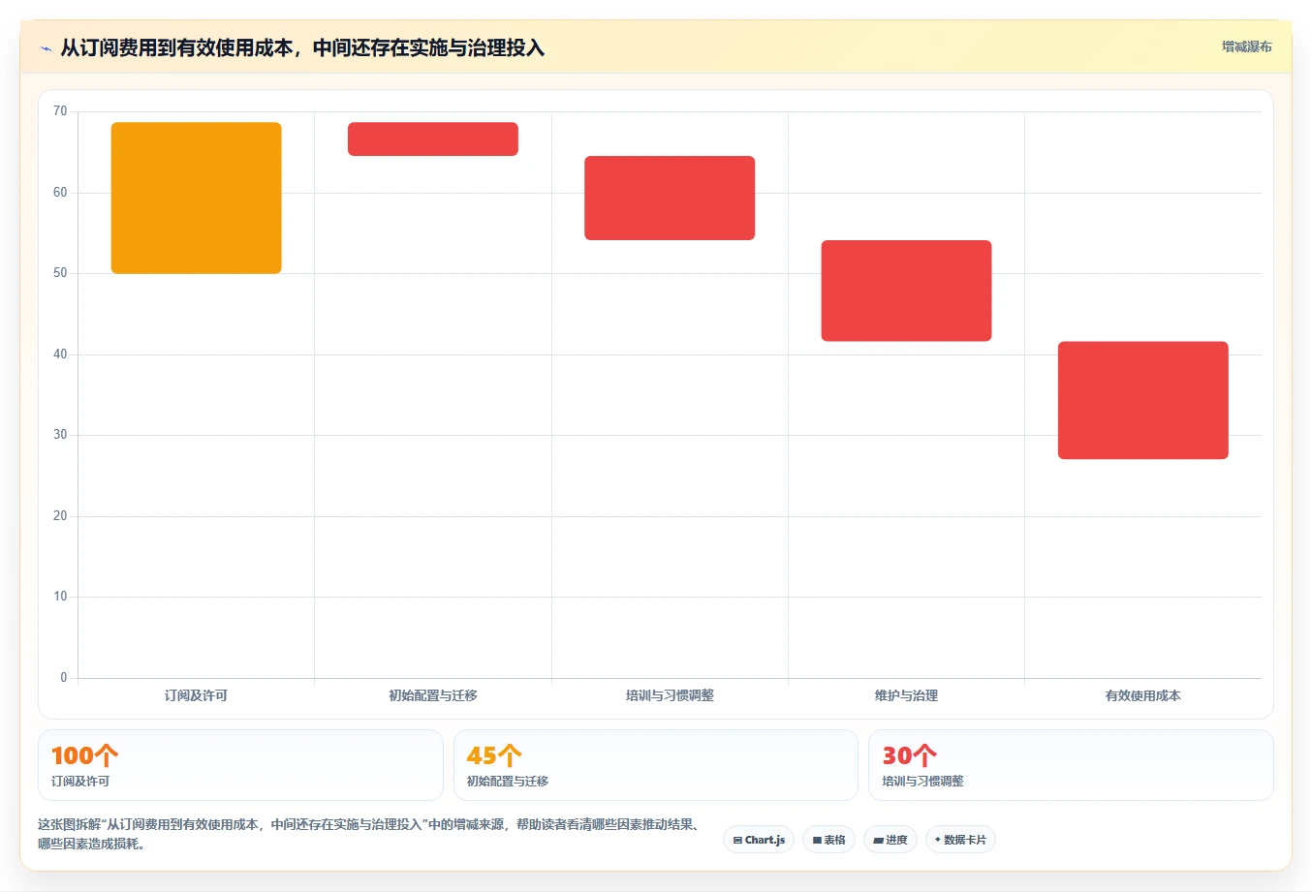Click the 订阅及许可 x-axis label
This screenshot has width=1312, height=892.
[196, 695]
